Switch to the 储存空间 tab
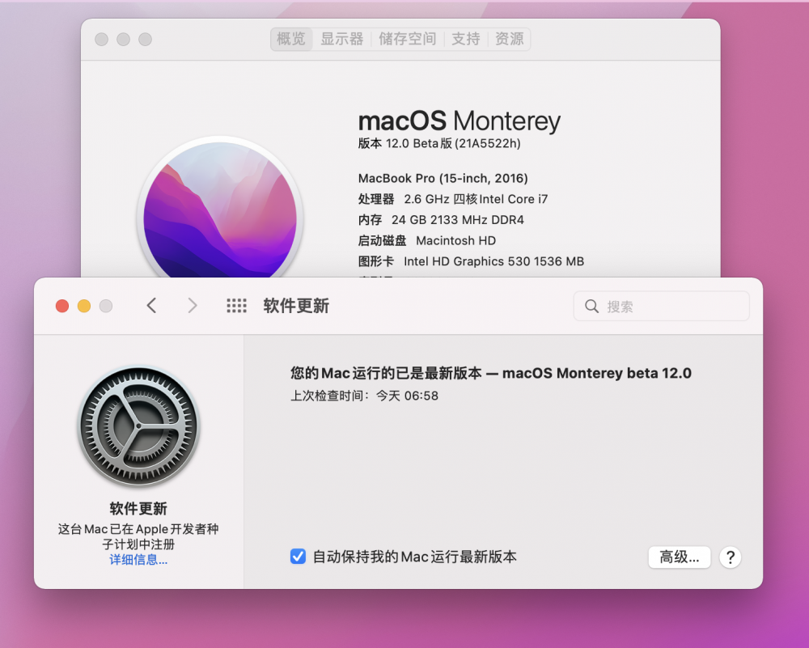Viewport: 809px width, 648px height. click(x=408, y=39)
